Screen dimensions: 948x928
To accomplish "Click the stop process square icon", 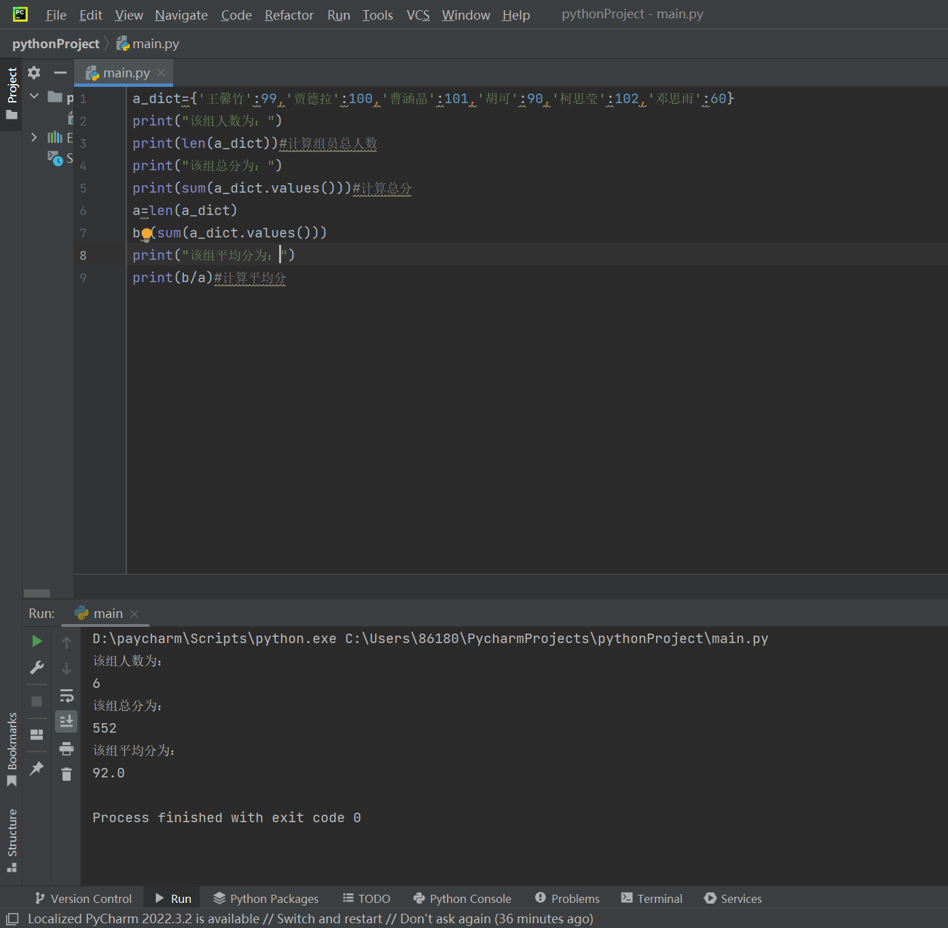I will [37, 701].
